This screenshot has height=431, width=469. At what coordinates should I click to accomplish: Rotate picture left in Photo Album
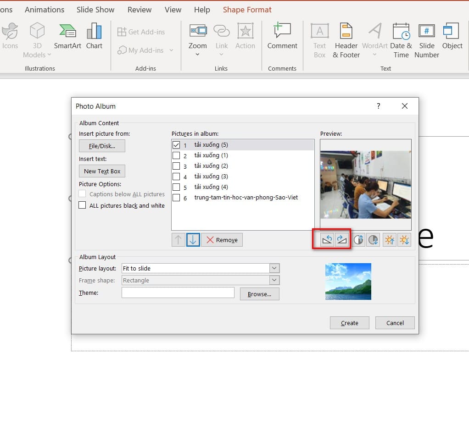tap(327, 240)
